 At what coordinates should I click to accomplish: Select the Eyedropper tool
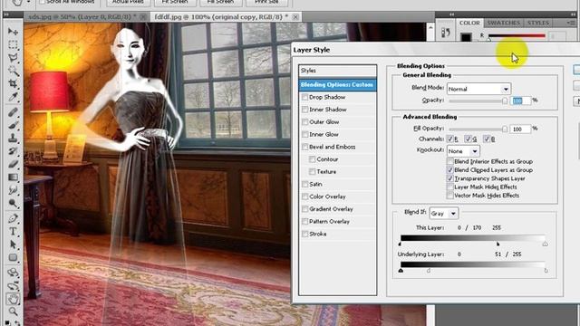click(x=13, y=97)
